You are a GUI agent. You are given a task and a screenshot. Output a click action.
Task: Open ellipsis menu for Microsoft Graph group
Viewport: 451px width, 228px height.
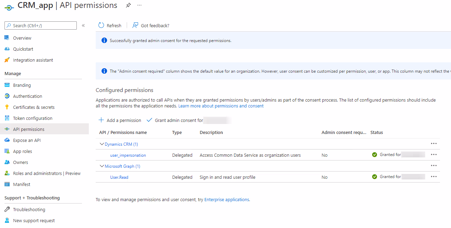pos(433,166)
